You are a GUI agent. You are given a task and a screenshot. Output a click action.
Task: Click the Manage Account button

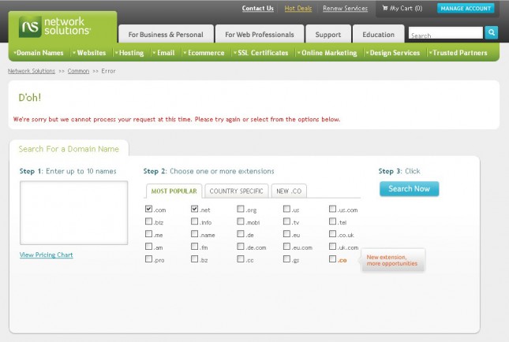466,9
